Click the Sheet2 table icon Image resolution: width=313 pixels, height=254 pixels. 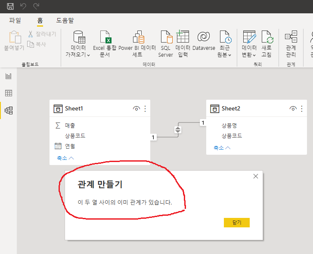pos(214,109)
